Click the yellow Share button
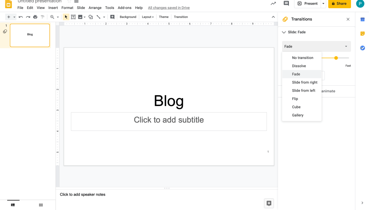The width and height of the screenshot is (369, 210). (x=339, y=4)
